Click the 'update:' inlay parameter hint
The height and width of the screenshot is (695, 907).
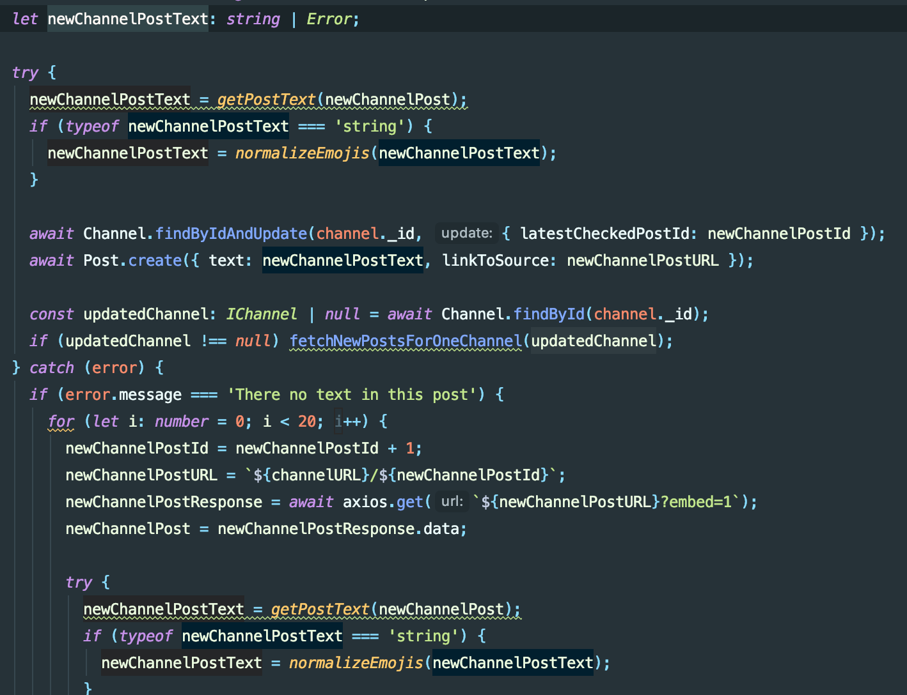pyautogui.click(x=467, y=233)
